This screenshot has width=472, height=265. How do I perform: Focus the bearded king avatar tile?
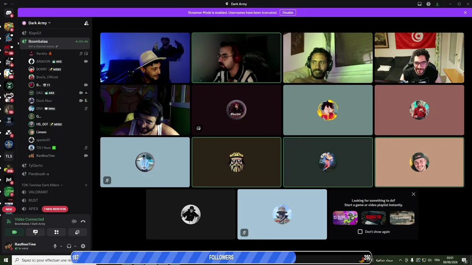(236, 162)
